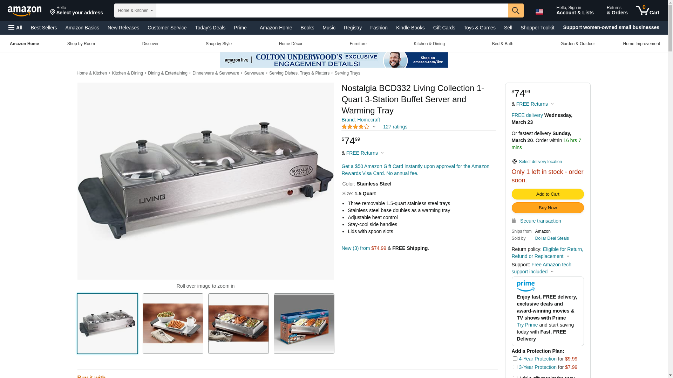This screenshot has width=673, height=378.
Task: Click the US flag language selector
Action: (539, 12)
